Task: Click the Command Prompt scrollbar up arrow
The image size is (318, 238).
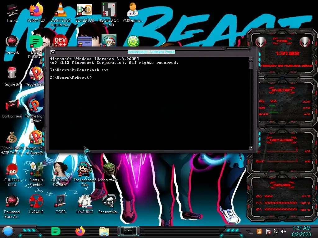Action: 251,59
